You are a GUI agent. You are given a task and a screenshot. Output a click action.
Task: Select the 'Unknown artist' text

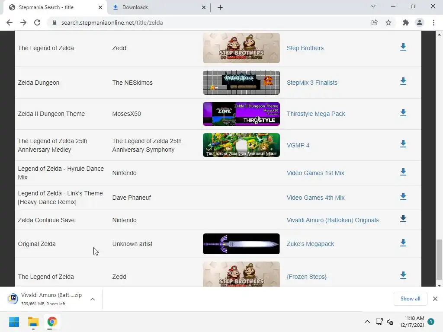132,244
